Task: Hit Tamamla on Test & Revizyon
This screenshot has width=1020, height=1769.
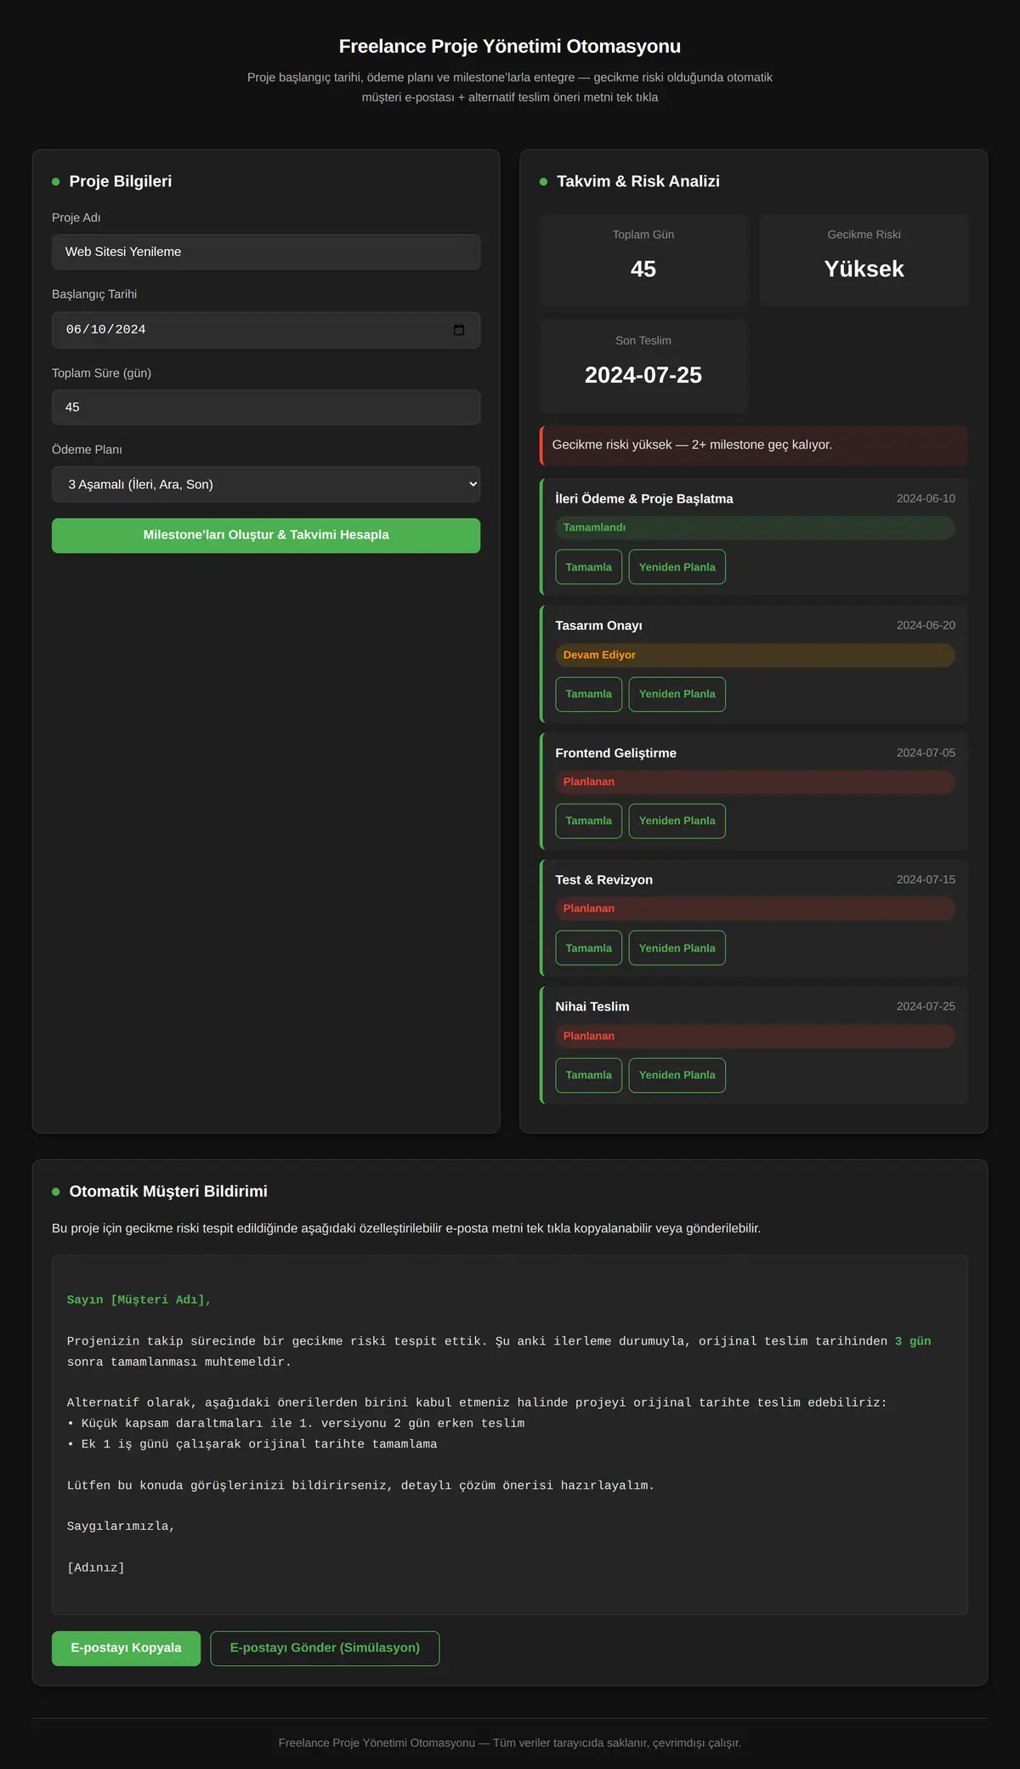Action: 588,948
